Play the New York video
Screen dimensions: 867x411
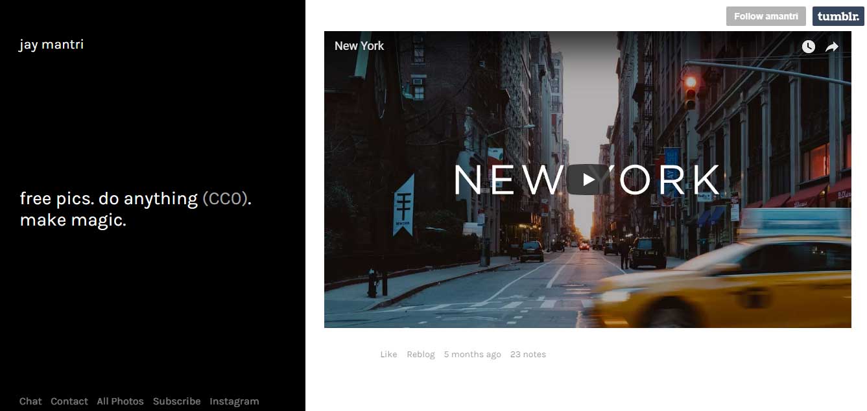click(x=588, y=180)
